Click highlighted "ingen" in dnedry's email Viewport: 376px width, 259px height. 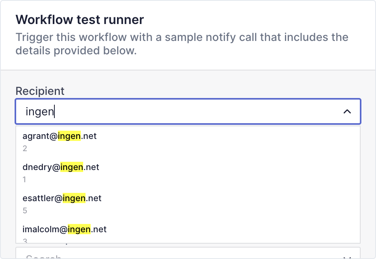[72, 167]
